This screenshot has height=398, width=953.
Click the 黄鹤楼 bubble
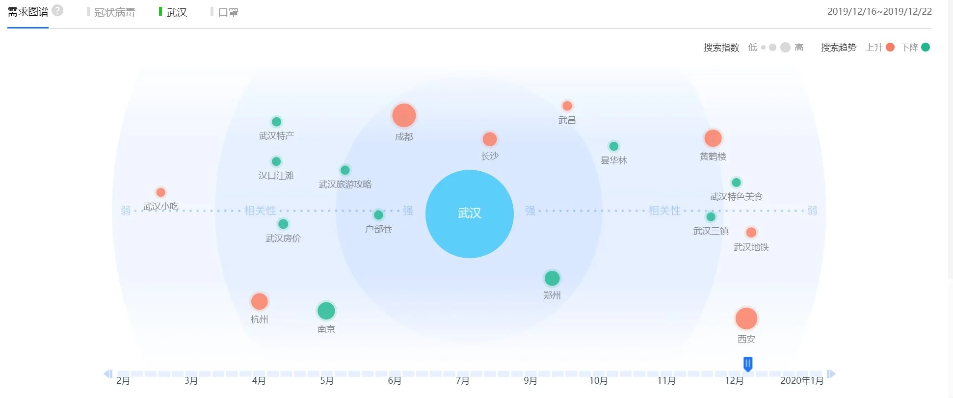[x=713, y=138]
